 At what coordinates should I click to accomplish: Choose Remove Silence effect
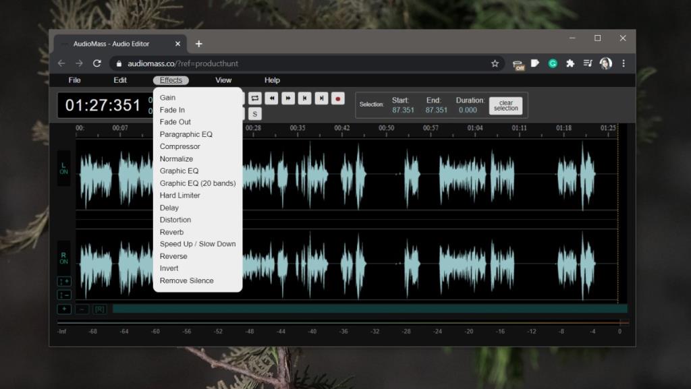pos(186,280)
